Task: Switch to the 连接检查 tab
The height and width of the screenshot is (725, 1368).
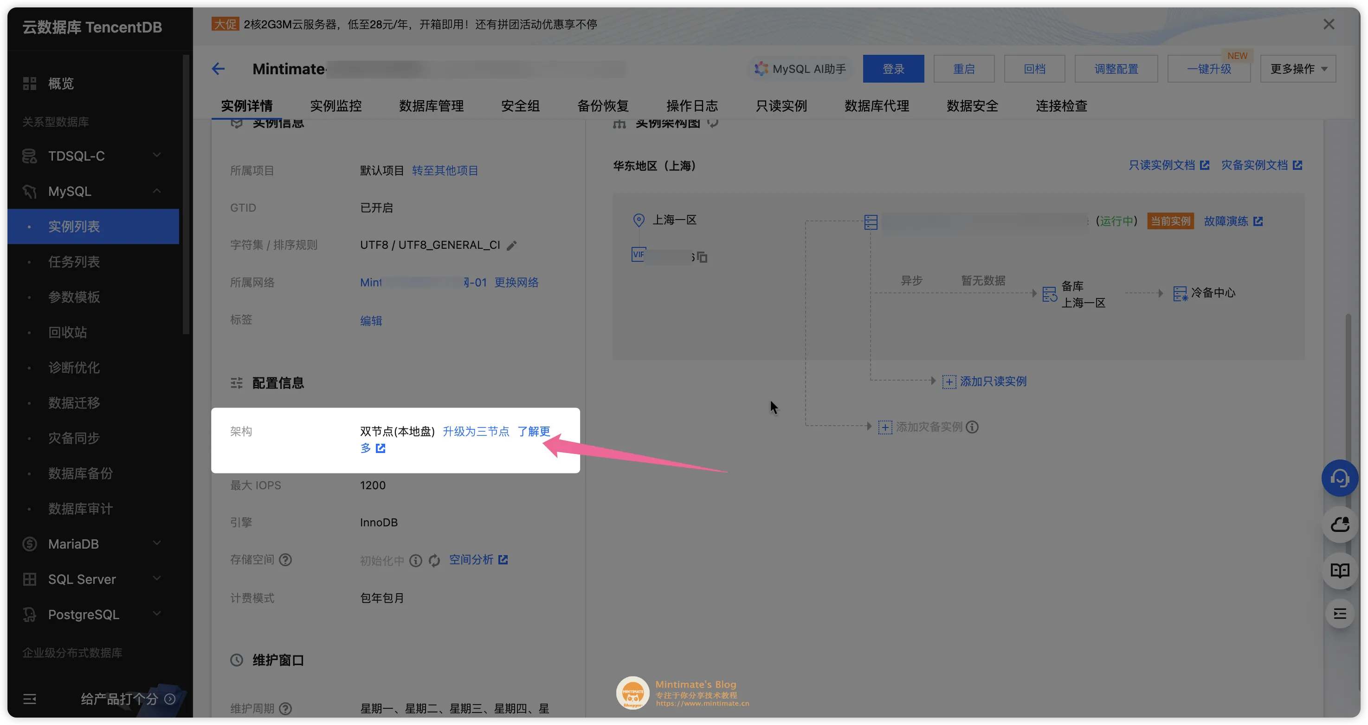Action: 1062,106
